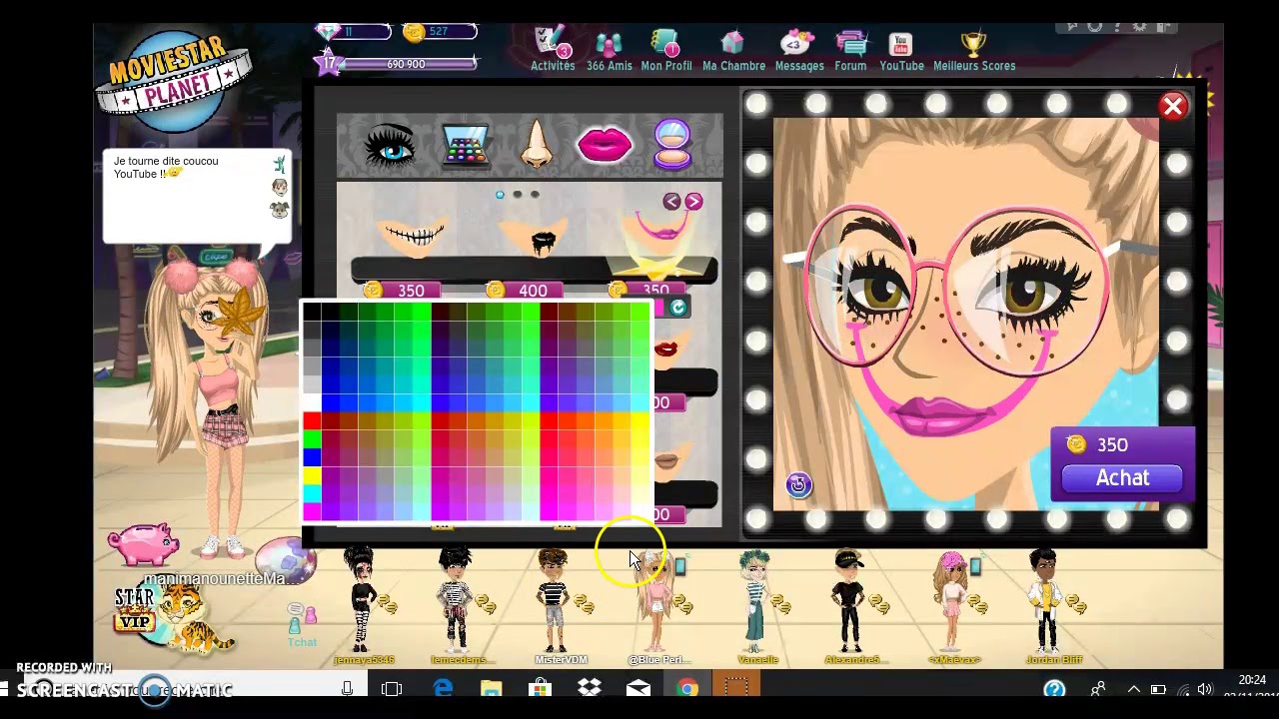Open the powder compact makeup category
The height and width of the screenshot is (719, 1279).
tap(672, 145)
